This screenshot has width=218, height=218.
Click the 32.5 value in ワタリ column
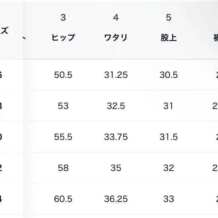(x=116, y=106)
